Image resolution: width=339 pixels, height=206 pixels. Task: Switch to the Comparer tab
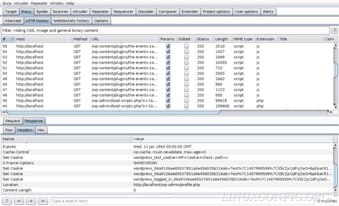(168, 11)
